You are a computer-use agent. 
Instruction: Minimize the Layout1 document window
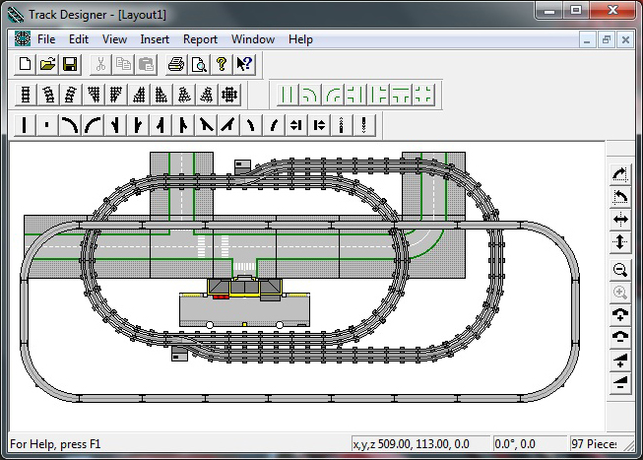[x=587, y=40]
